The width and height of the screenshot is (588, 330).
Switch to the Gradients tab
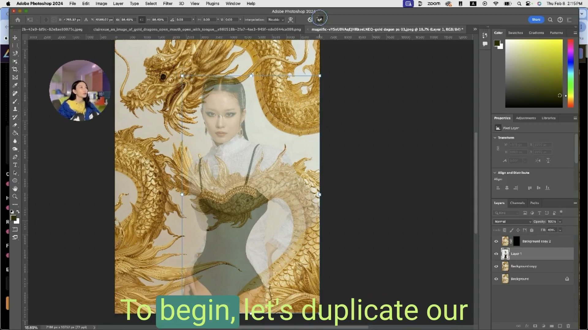coord(536,33)
